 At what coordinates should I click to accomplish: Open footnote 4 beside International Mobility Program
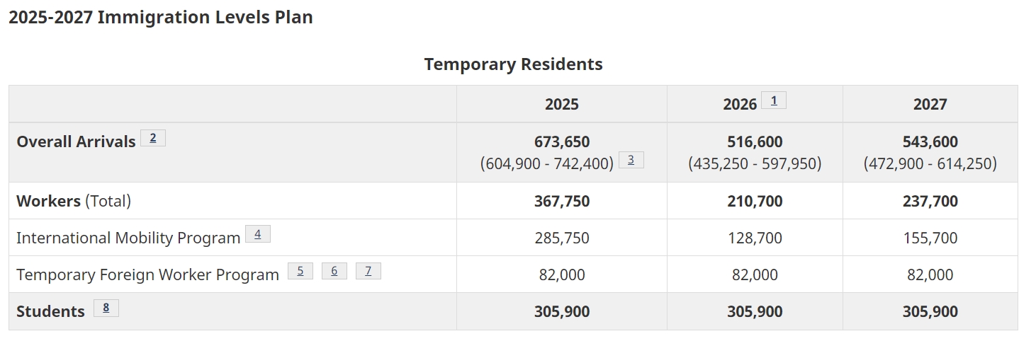(257, 234)
